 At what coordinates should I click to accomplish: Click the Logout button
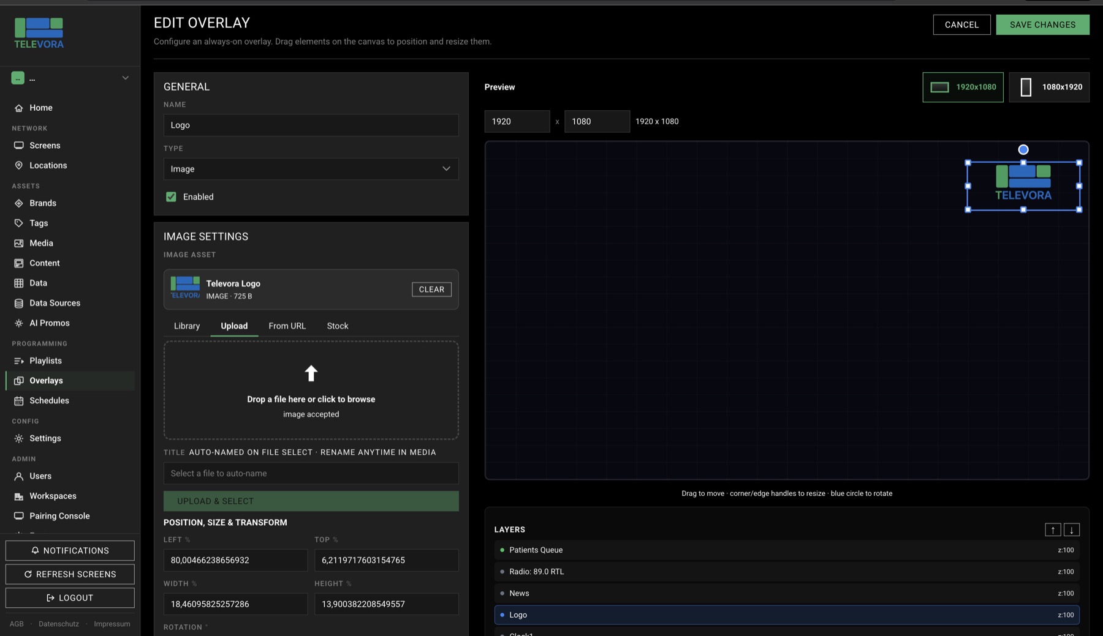pos(70,598)
